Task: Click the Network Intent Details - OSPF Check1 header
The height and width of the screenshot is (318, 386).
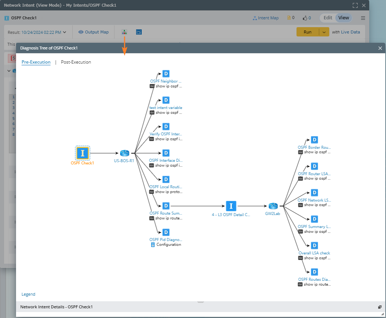Action: 56,307
